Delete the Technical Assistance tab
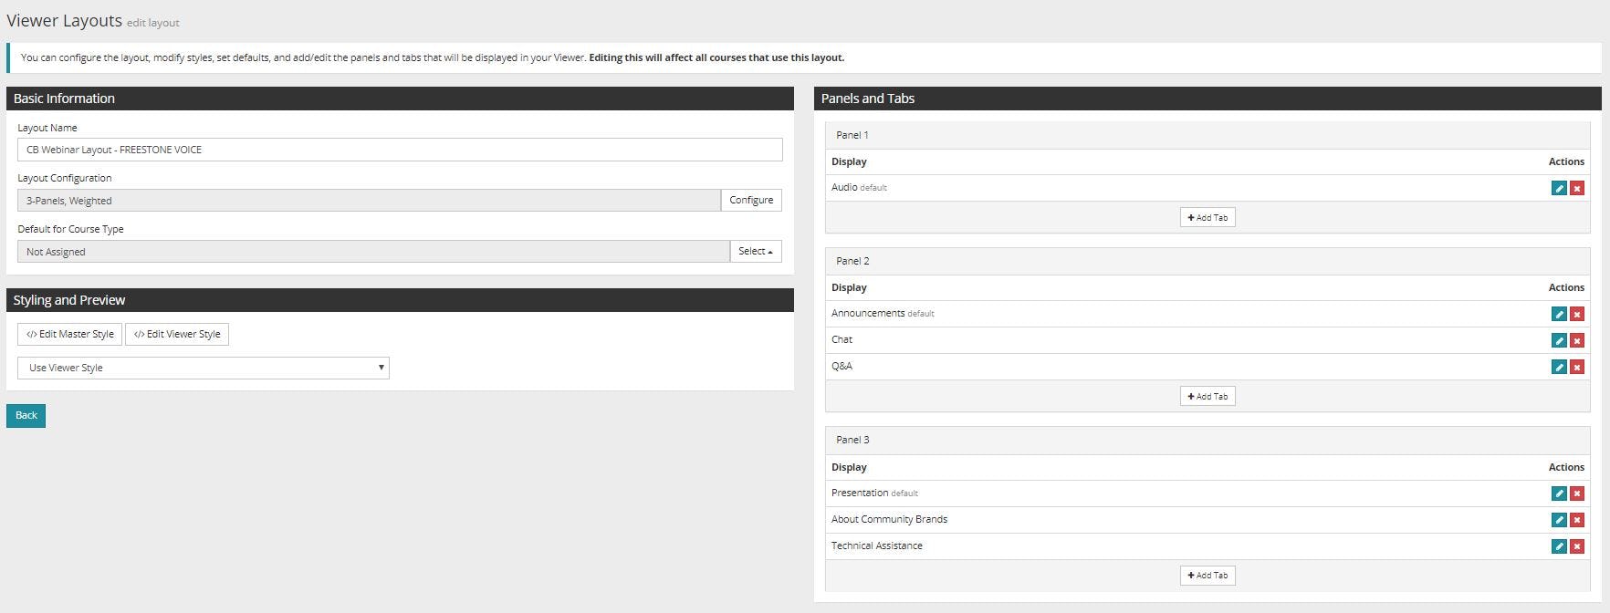 (1576, 546)
